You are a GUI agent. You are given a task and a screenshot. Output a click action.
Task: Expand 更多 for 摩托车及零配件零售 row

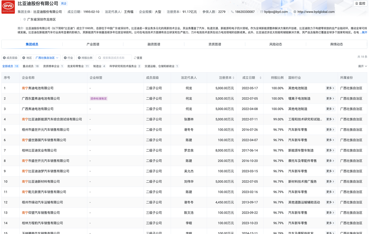(x=330, y=161)
